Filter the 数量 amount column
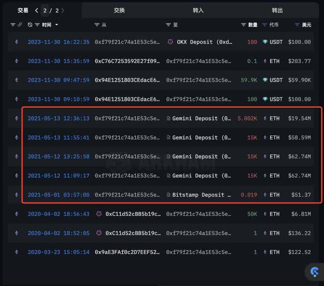 (x=243, y=25)
